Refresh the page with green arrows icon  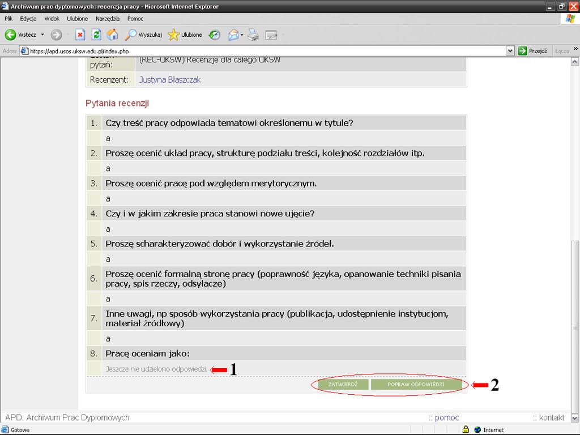point(96,35)
